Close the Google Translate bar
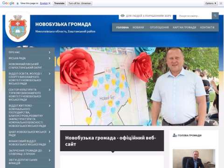The image size is (224, 168). 221,3
